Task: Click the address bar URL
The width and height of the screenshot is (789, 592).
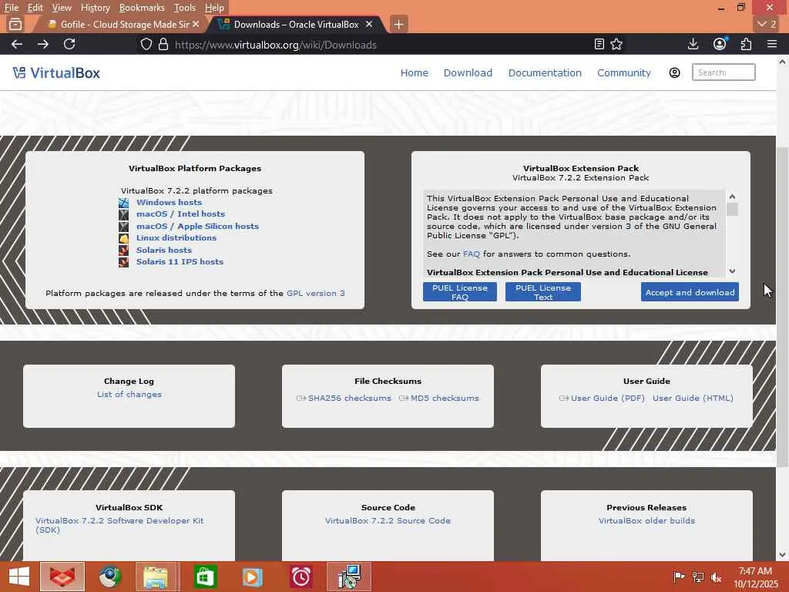Action: tap(276, 45)
